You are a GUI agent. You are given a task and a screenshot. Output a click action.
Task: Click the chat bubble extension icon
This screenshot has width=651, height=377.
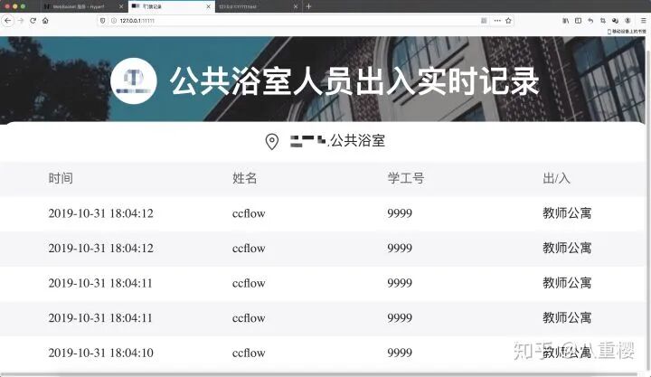[616, 21]
